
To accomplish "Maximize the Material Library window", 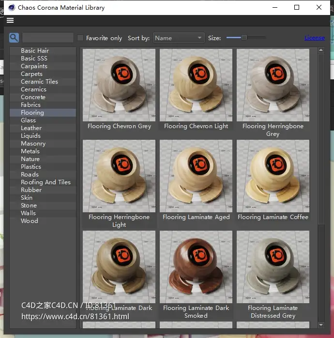I will tap(297, 8).
